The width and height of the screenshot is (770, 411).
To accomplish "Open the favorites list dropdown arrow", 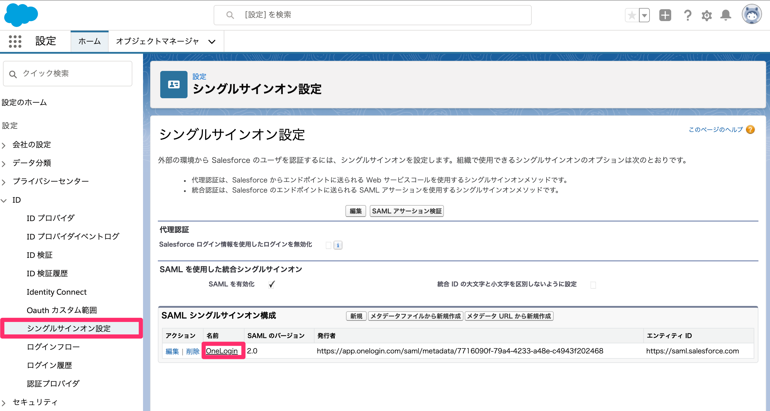I will pyautogui.click(x=644, y=15).
